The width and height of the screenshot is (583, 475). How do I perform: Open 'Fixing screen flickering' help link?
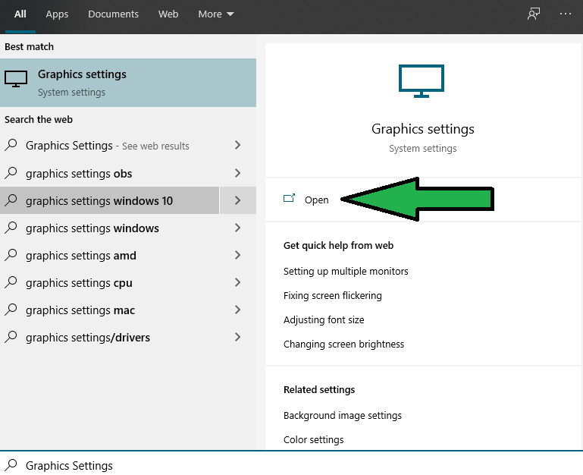pos(332,296)
